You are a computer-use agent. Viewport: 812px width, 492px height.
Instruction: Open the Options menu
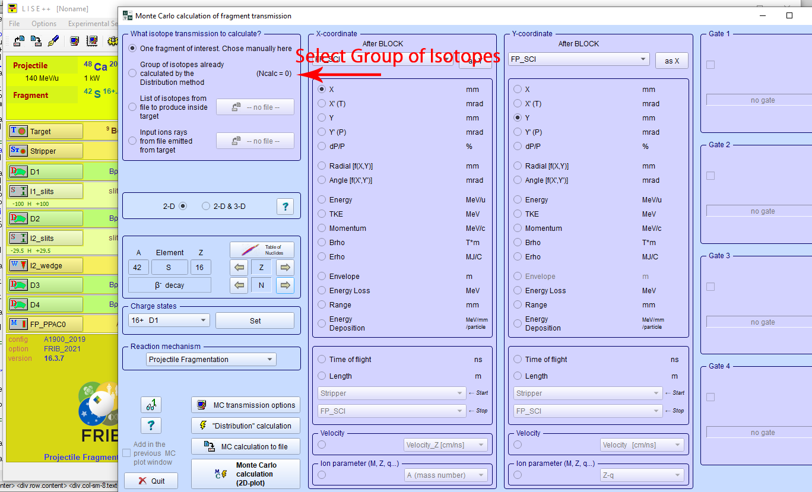(44, 24)
